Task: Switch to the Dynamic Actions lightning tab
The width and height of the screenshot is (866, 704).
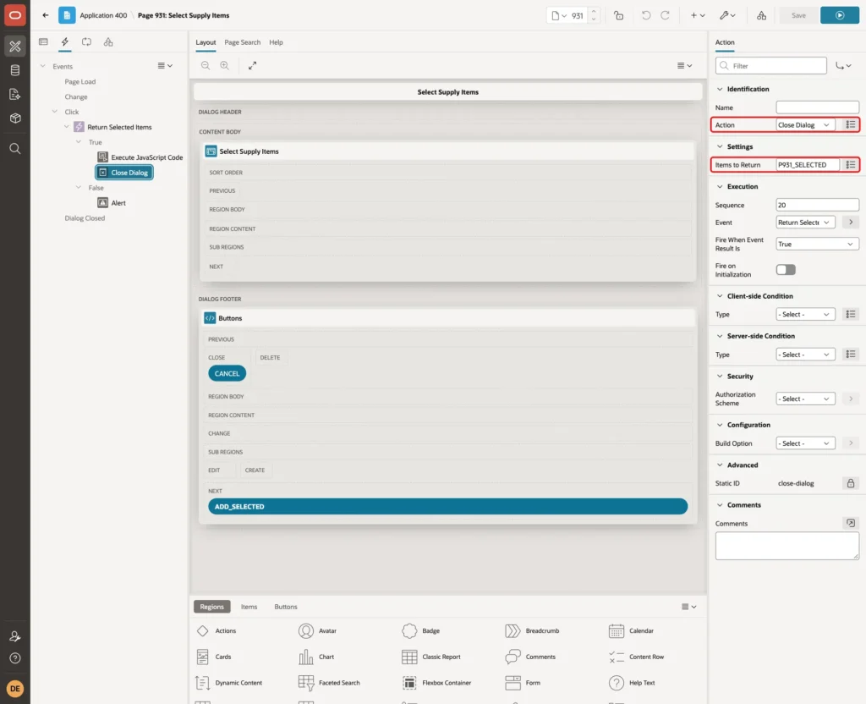Action: tap(64, 41)
